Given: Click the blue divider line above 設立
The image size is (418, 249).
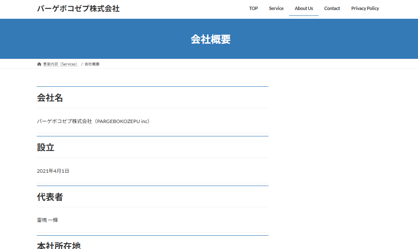Looking at the screenshot, I should click(x=152, y=136).
